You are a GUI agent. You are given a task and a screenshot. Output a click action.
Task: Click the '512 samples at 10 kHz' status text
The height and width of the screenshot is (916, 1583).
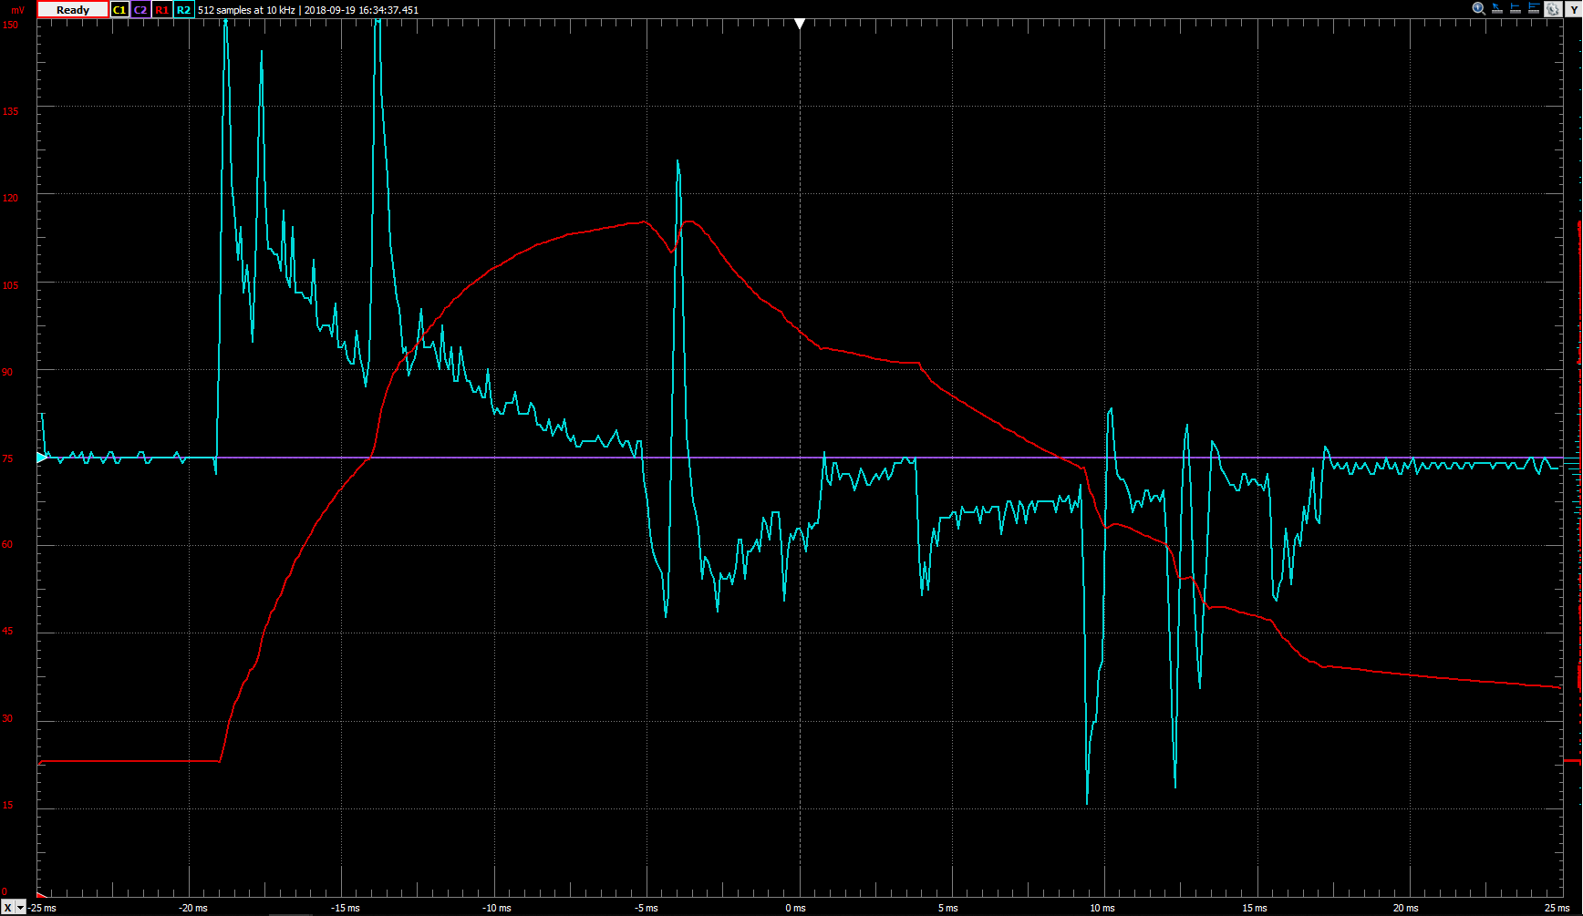(246, 10)
